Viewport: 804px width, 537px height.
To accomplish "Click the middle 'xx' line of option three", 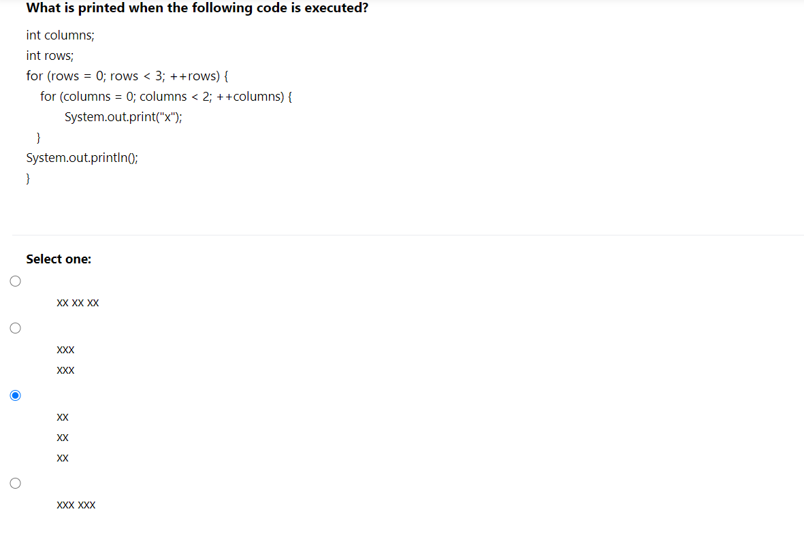I will [62, 437].
